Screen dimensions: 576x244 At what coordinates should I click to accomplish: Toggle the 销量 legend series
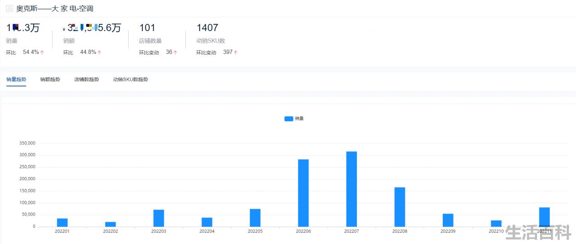click(294, 119)
